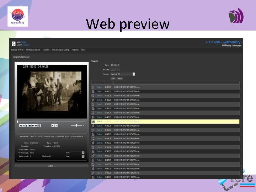
Task: Click the Select link in the 03:46:29 row
Action: 100,117
